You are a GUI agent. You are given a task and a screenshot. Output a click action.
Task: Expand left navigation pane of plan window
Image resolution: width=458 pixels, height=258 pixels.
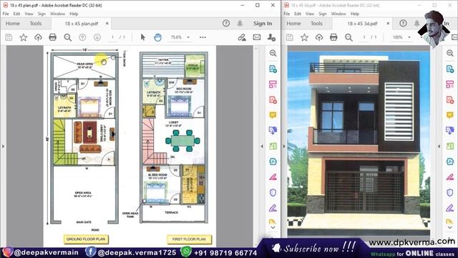coord(3,146)
